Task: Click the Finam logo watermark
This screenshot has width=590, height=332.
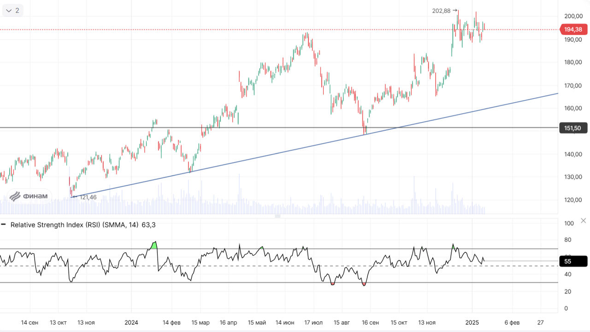Action: pos(29,196)
